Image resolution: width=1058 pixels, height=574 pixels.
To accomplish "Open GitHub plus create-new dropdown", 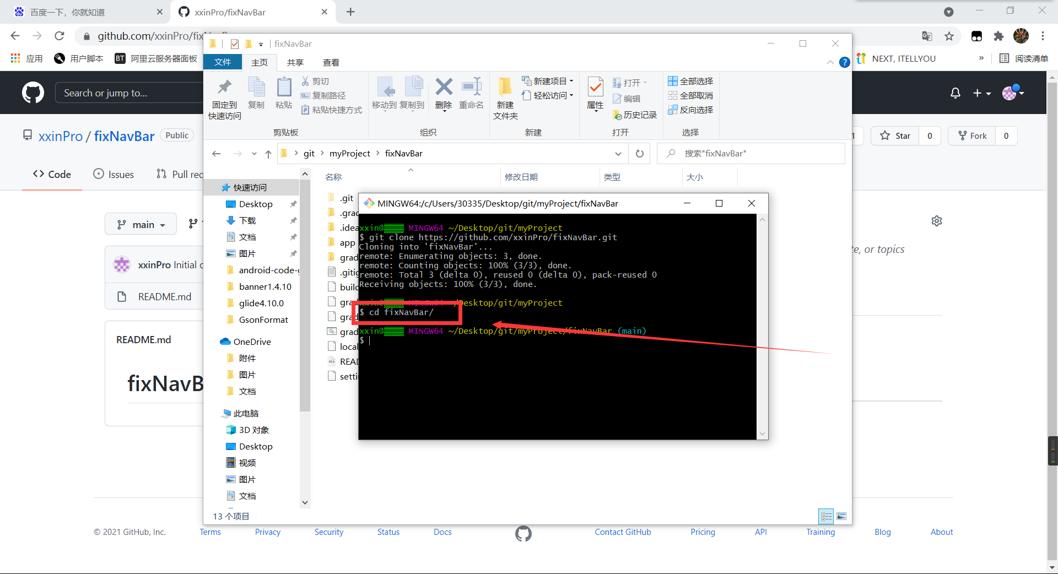I will click(981, 93).
